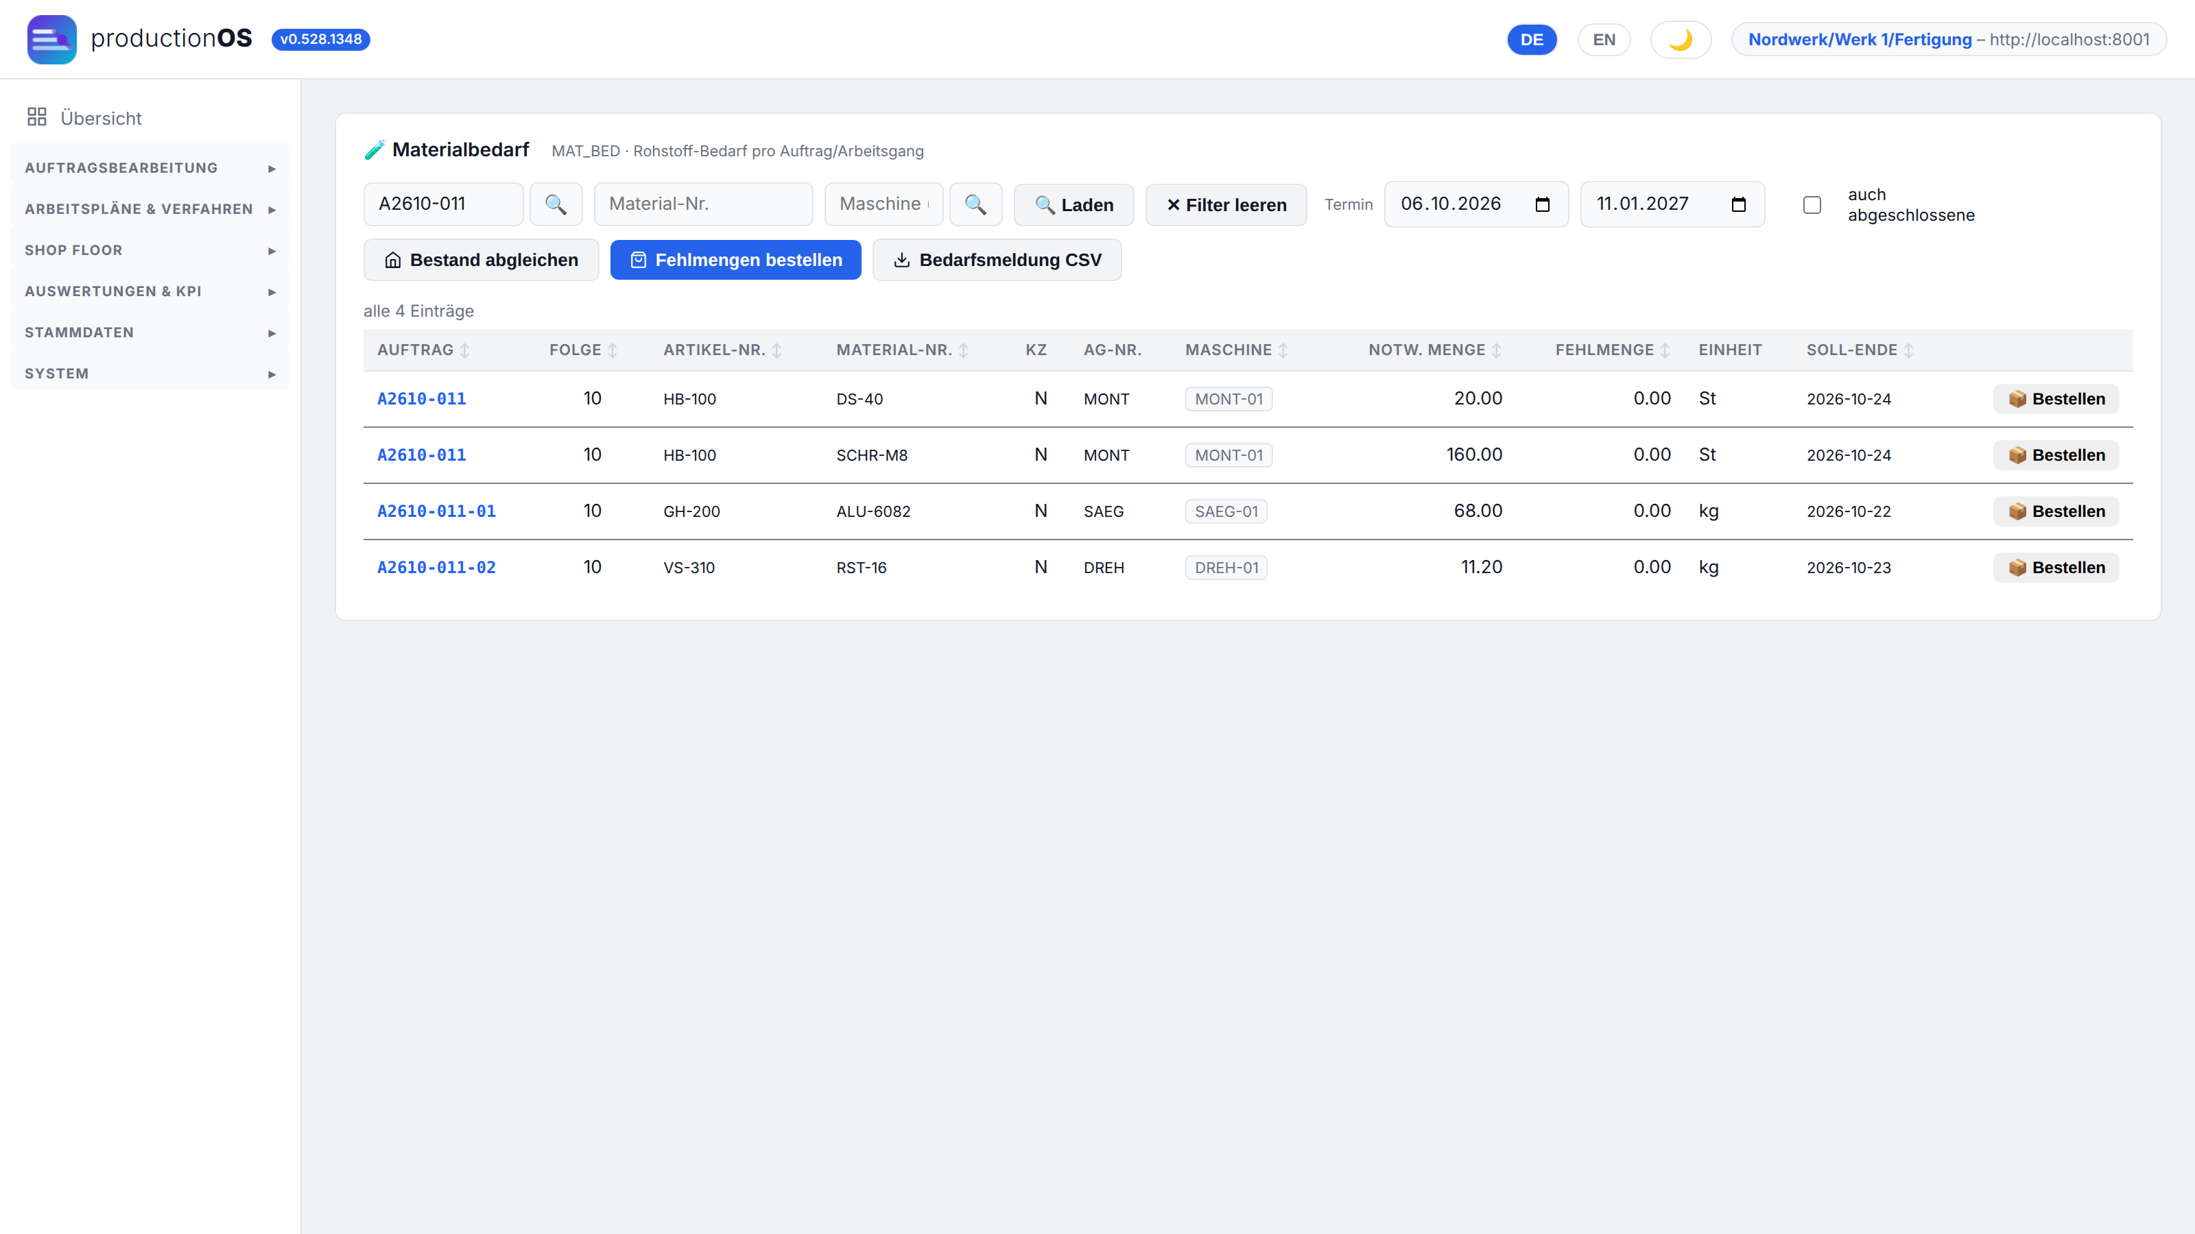The width and height of the screenshot is (2195, 1234).
Task: Open calendar picker for 06.10.2026 date
Action: tap(1542, 204)
